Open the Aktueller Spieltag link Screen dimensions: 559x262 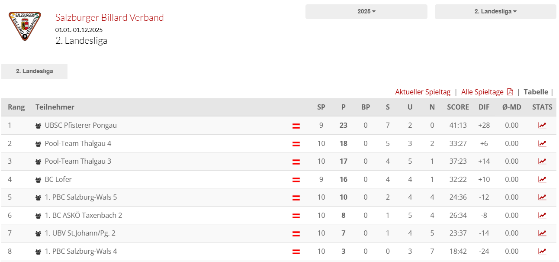[x=423, y=92]
